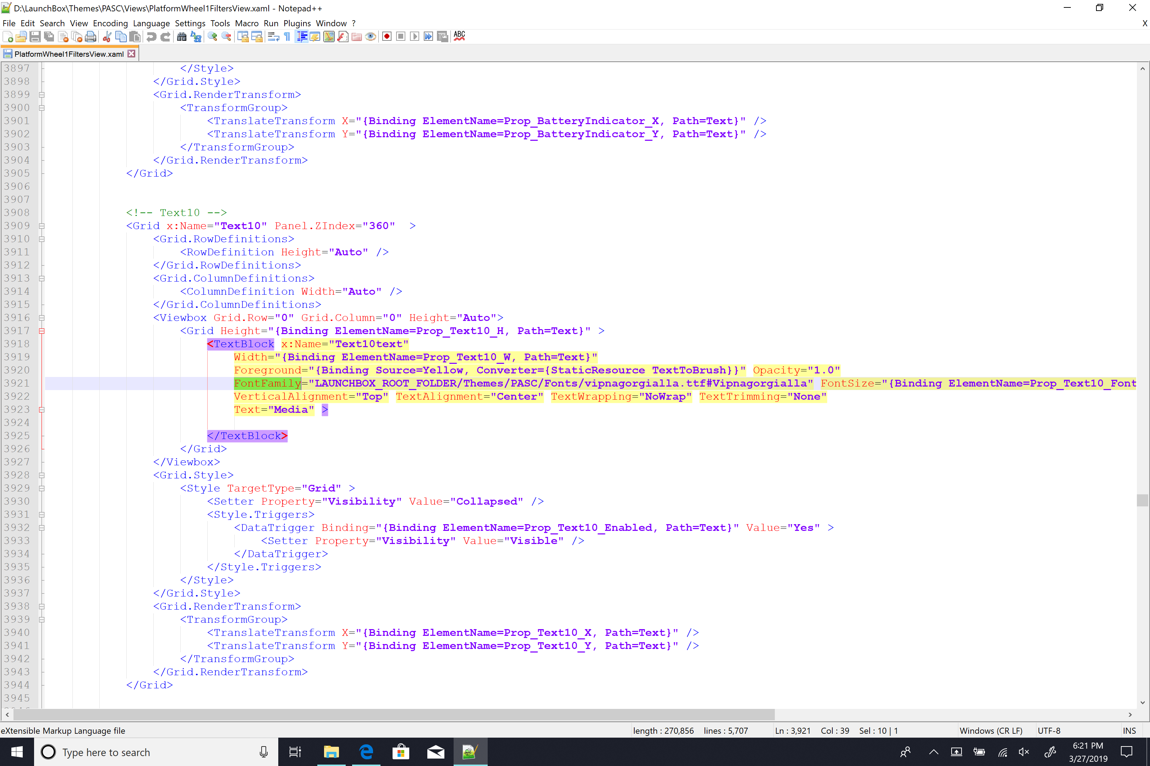The width and height of the screenshot is (1150, 766).
Task: Zoom out using the magnifier minus icon
Action: click(x=226, y=37)
